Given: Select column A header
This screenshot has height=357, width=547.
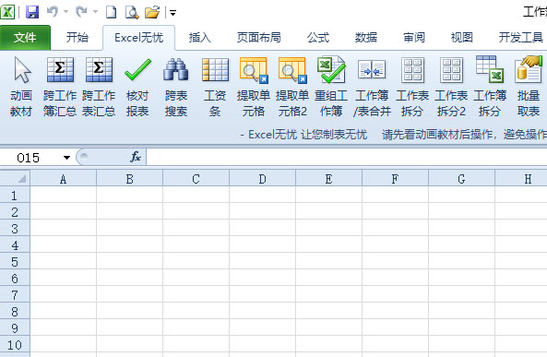Looking at the screenshot, I should (63, 179).
